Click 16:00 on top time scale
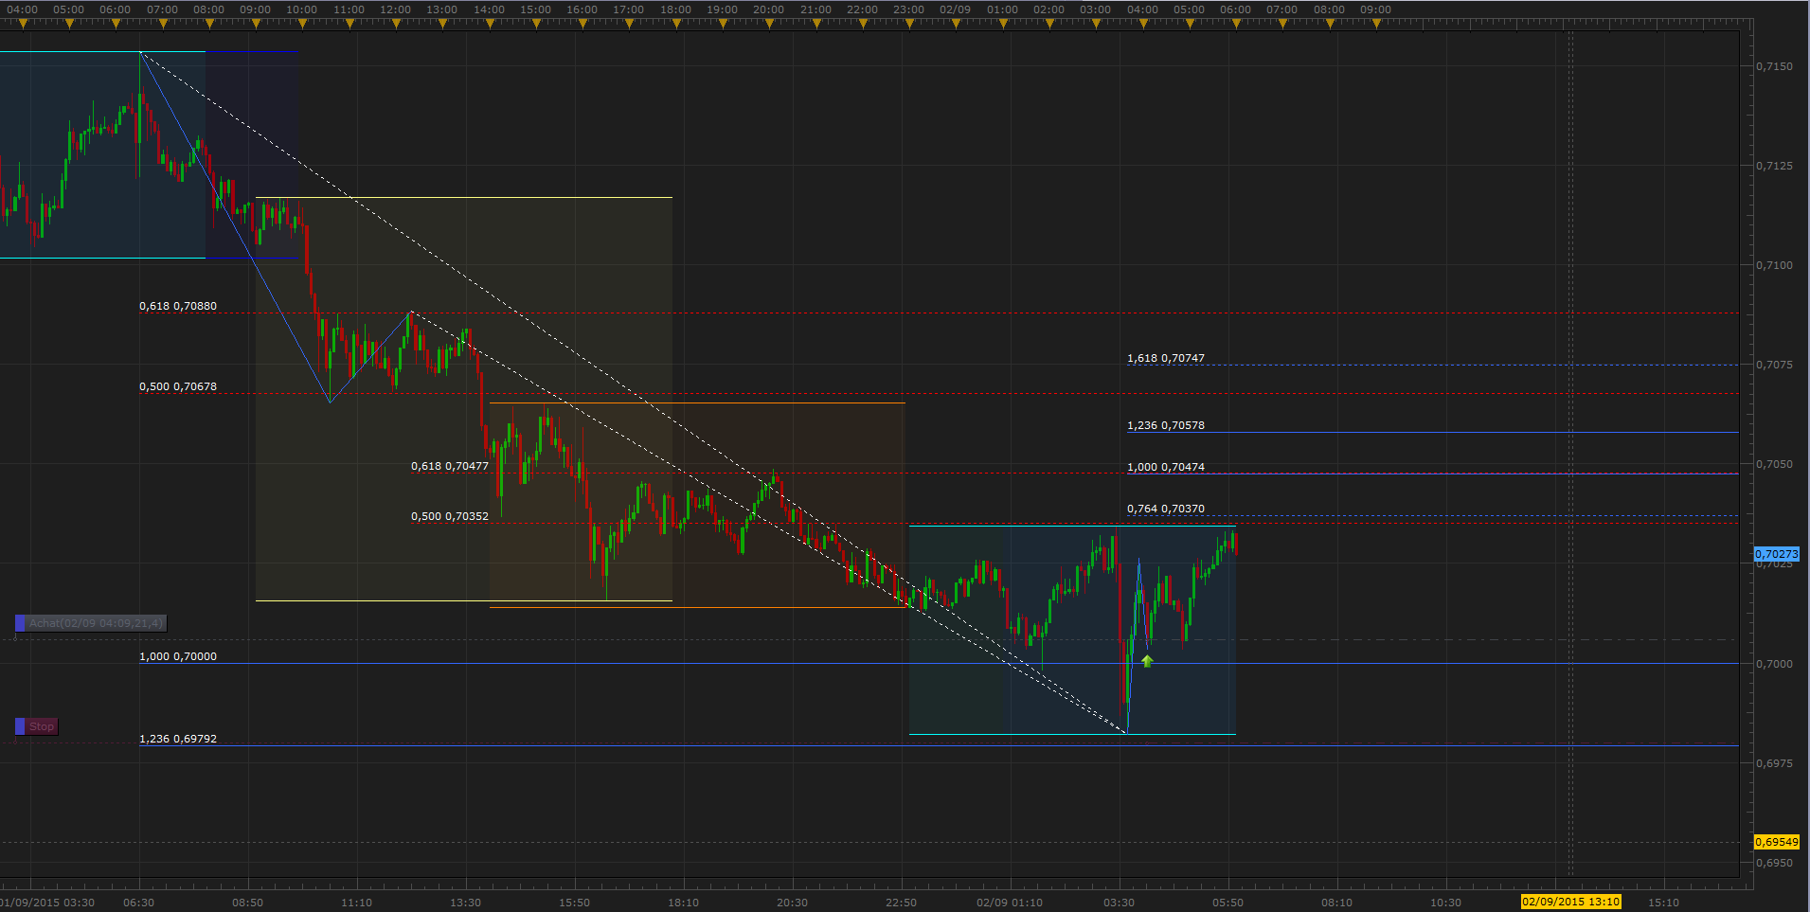1810x912 pixels. [582, 9]
